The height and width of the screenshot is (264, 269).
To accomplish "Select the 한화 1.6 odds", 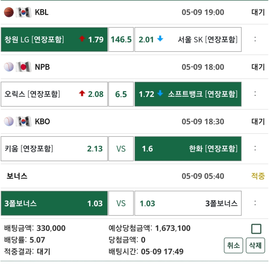I will (188, 148).
